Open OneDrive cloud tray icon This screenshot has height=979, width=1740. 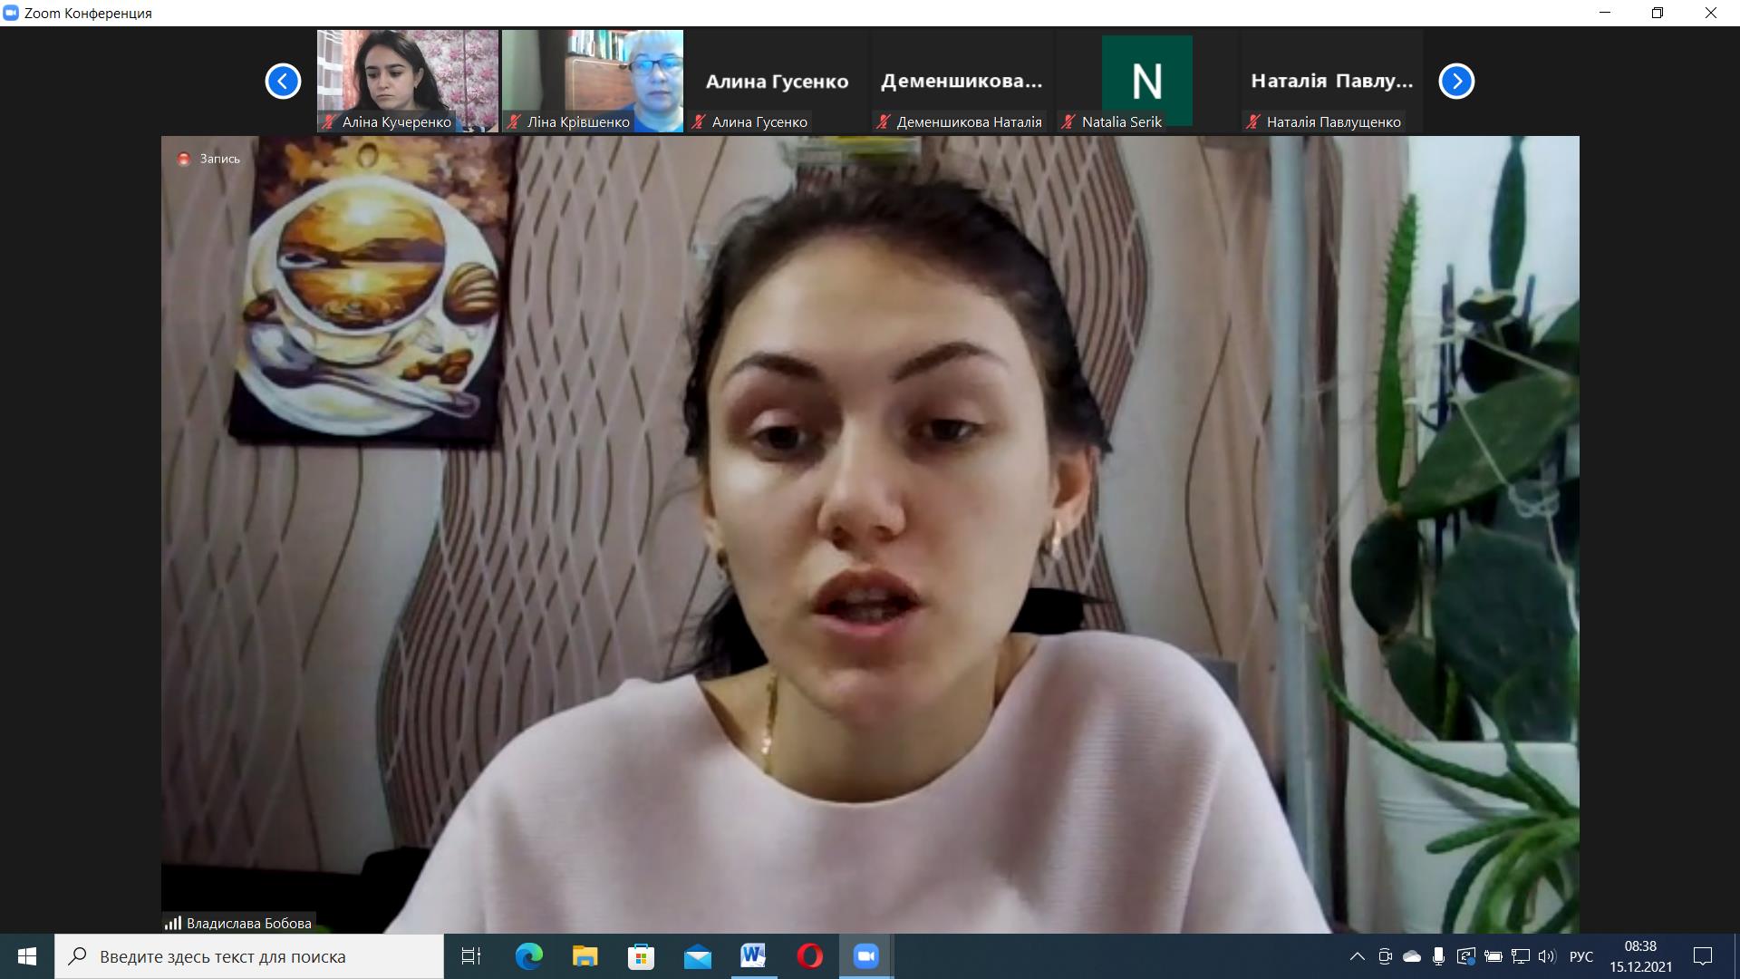1412,956
